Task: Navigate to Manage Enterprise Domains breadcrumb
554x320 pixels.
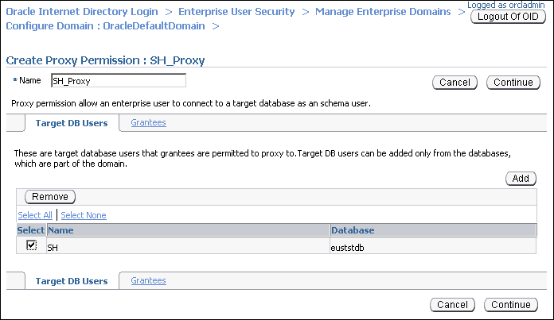Action: [x=385, y=12]
